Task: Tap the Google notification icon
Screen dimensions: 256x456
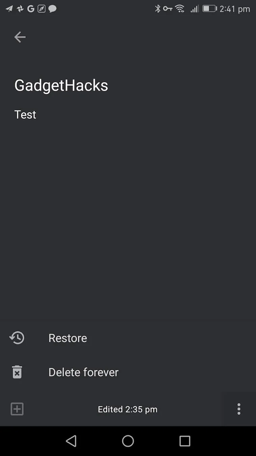Action: tap(31, 9)
